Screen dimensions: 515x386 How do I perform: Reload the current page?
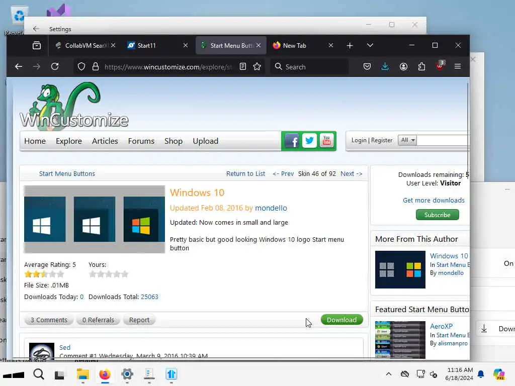coord(55,67)
